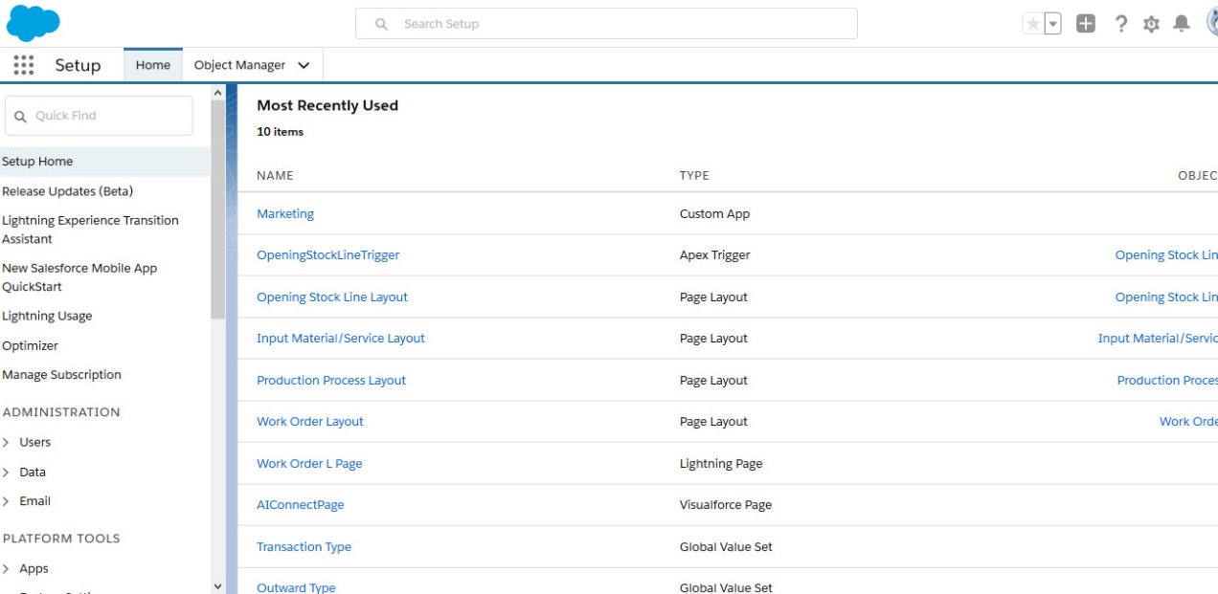Select Setup Home in sidebar
Screen dimensions: 1218x594
click(104, 162)
